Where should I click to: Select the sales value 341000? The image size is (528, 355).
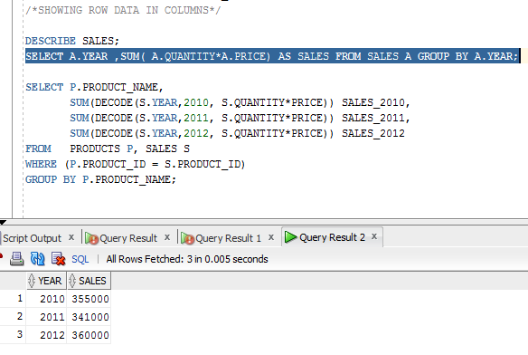point(89,317)
